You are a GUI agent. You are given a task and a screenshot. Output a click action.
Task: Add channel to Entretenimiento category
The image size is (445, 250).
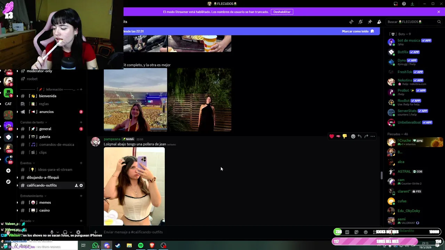coord(81,196)
